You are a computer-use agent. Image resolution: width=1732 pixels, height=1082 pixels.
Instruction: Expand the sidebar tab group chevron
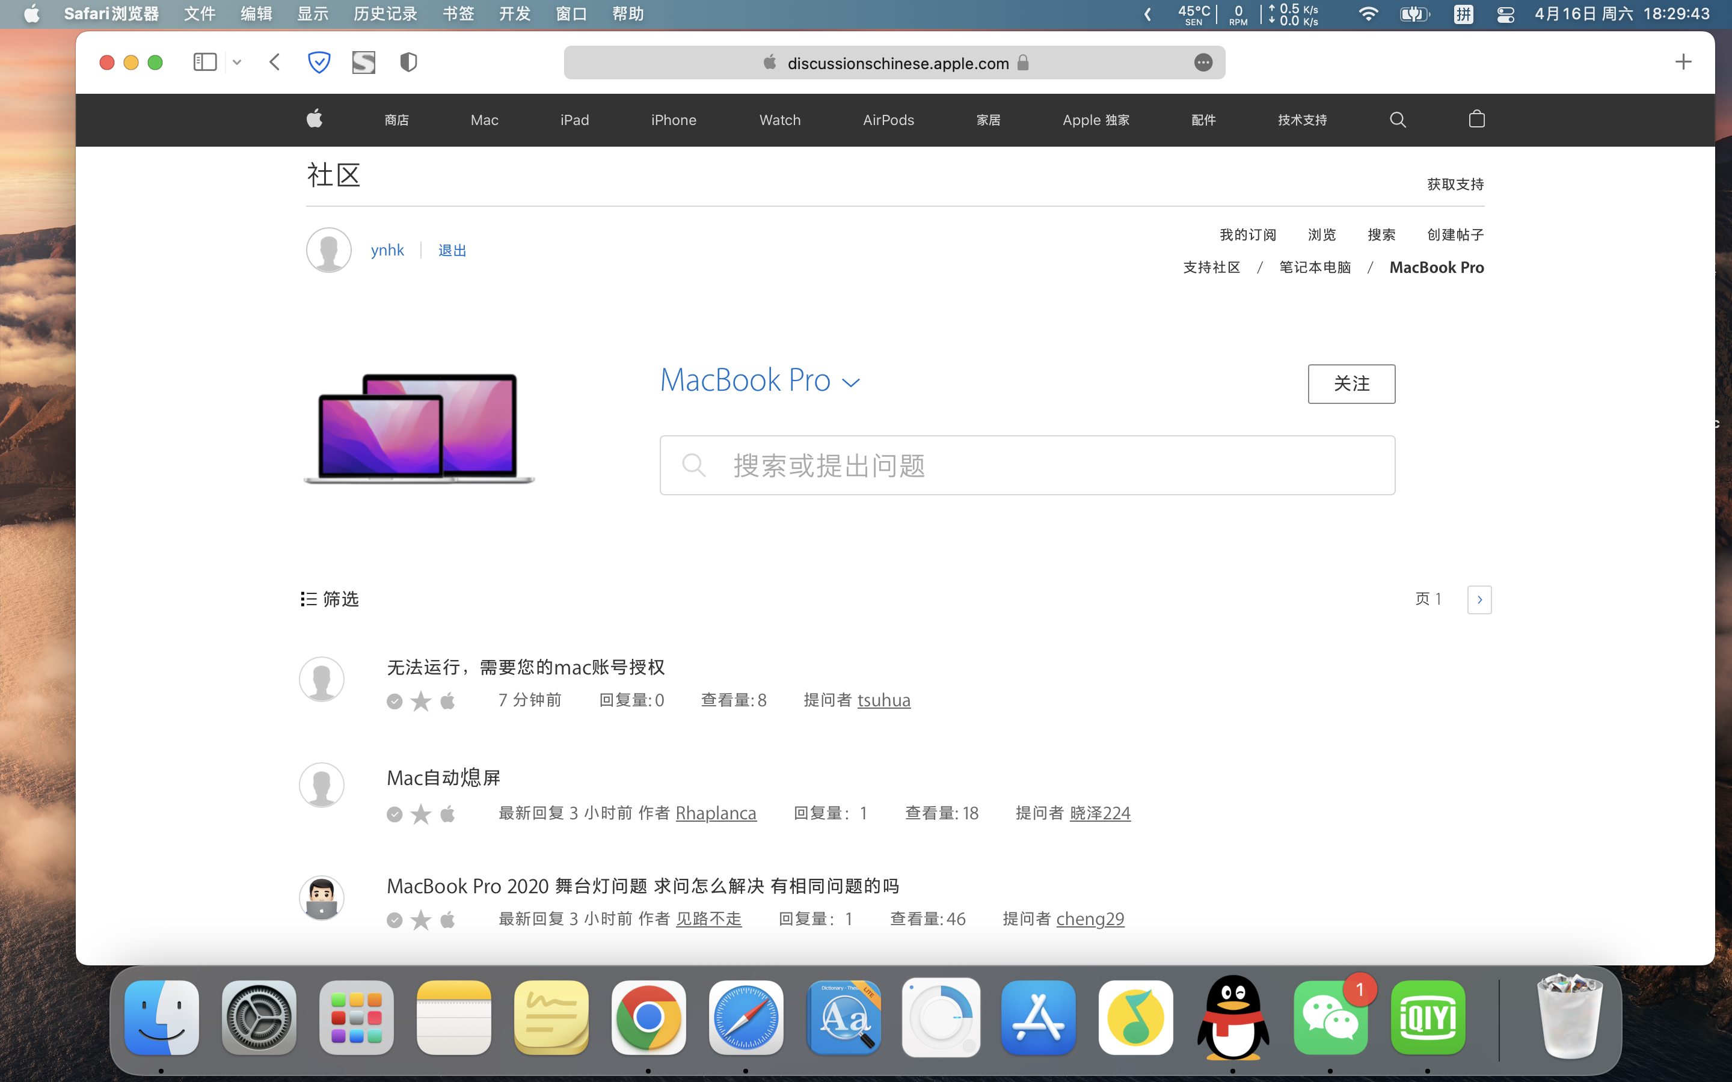point(237,63)
